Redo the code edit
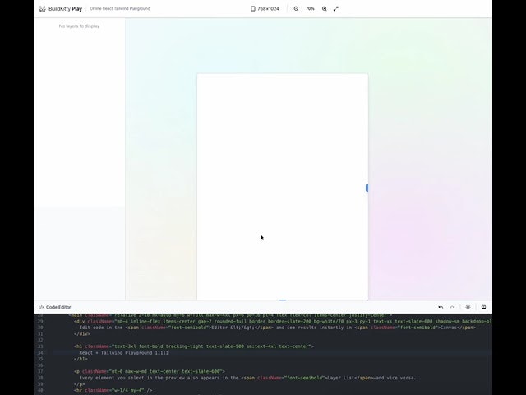 click(x=452, y=307)
